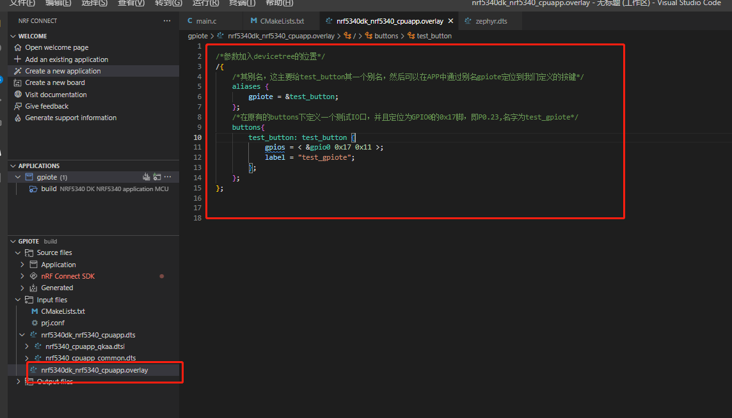Switch to the CMakeLists.txt editor tab

click(282, 21)
